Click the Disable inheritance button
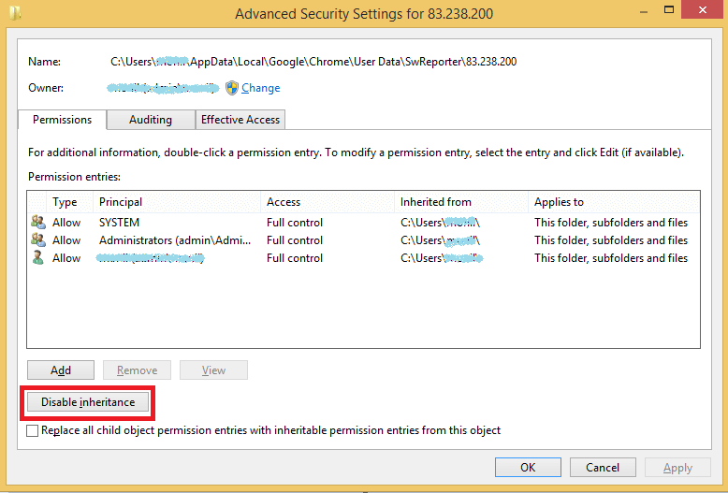 [88, 402]
